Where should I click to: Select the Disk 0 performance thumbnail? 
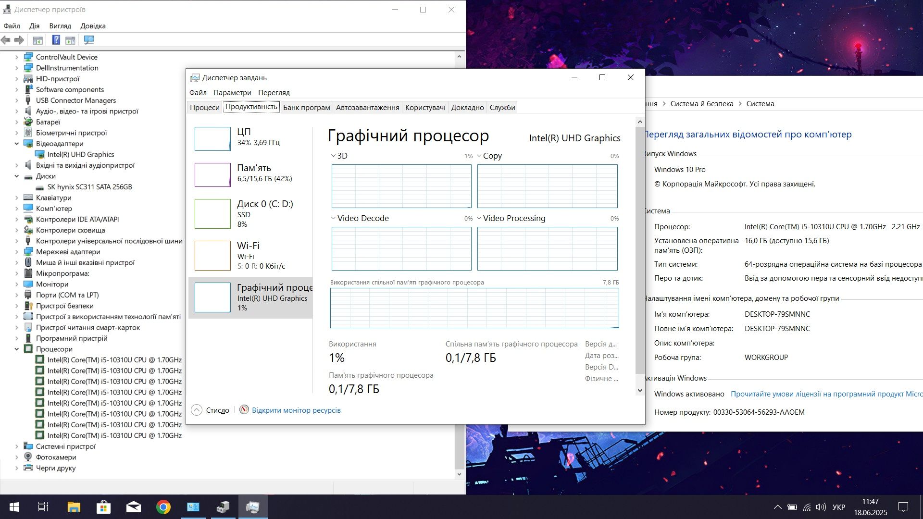pos(212,214)
